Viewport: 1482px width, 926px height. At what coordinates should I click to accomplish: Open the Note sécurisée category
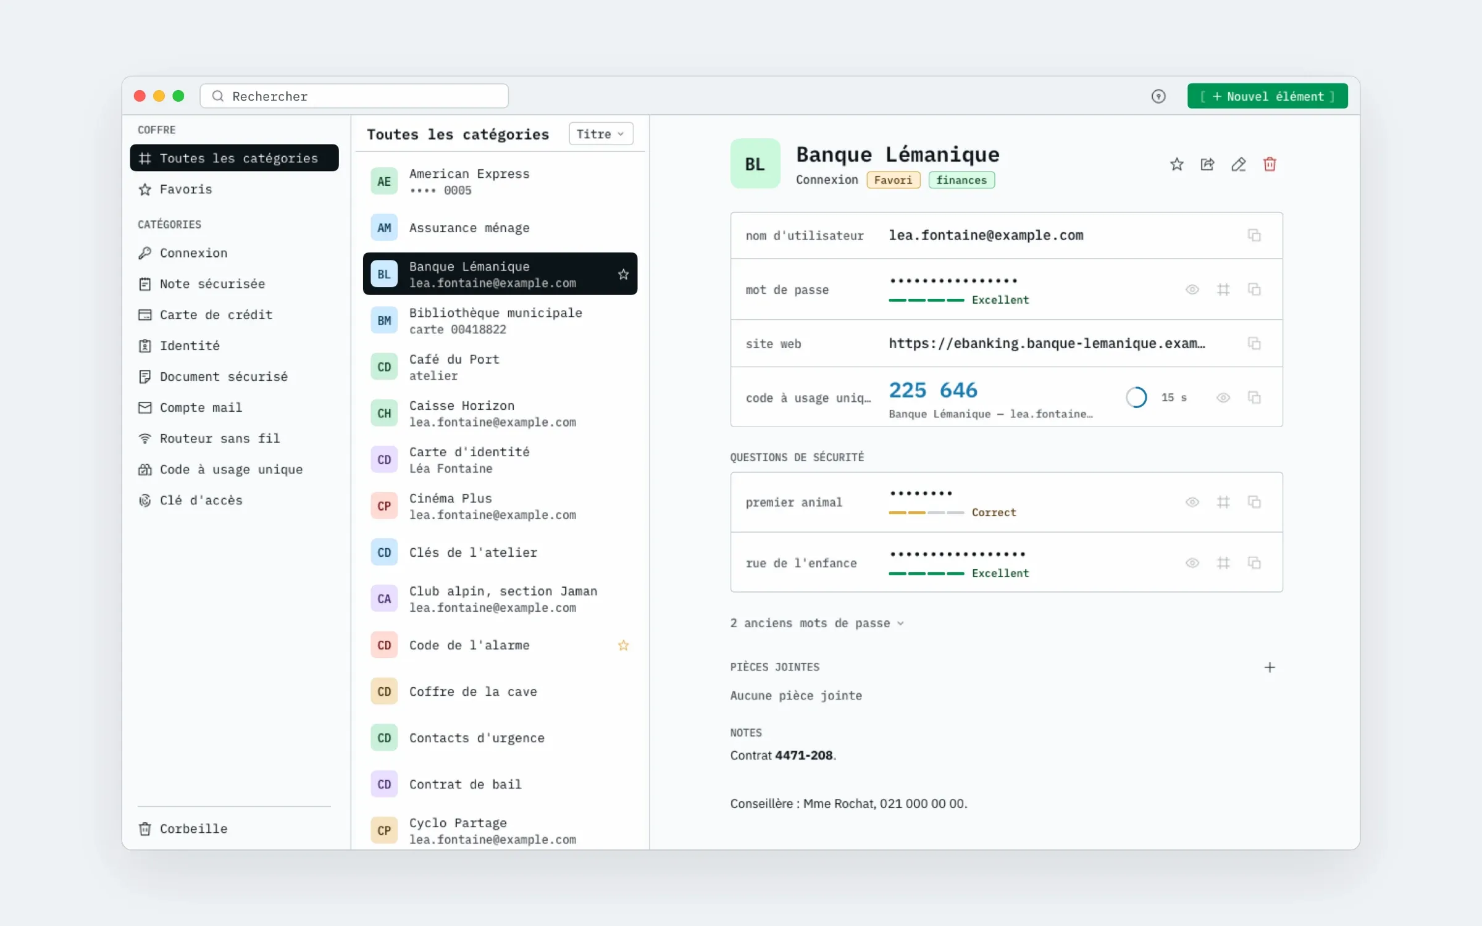pos(234,284)
